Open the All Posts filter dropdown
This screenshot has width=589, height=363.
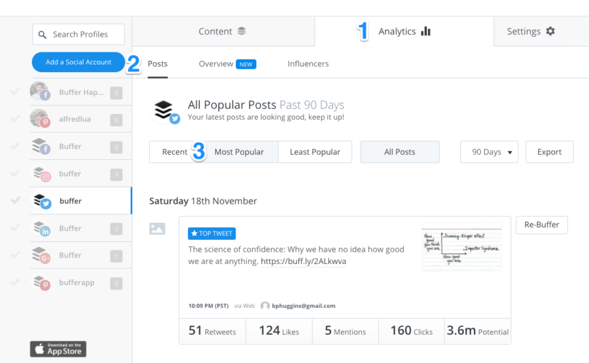(x=400, y=152)
